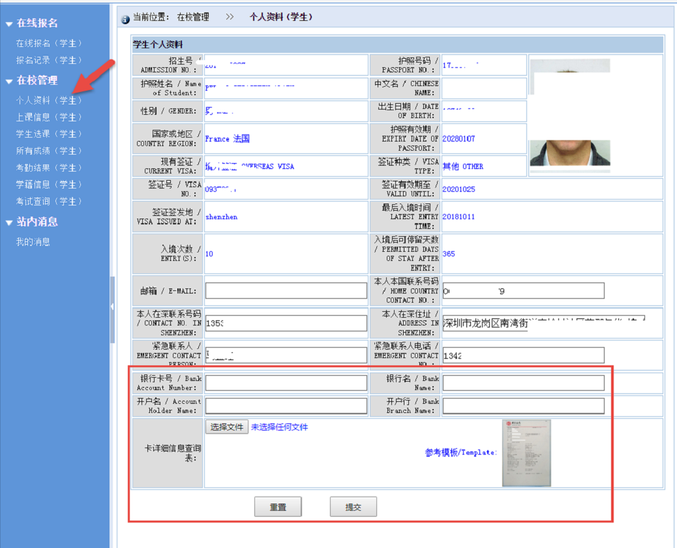The height and width of the screenshot is (548, 677).
Task: Open 在线报名（学生） page
Action: click(49, 43)
